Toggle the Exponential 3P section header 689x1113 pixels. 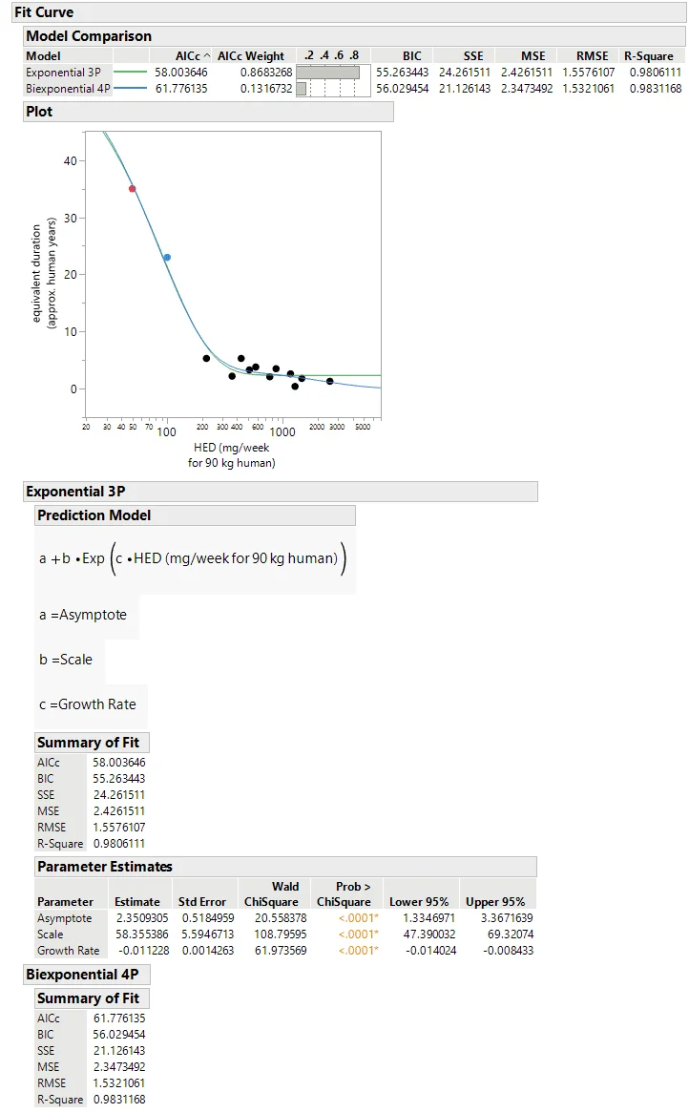[75, 492]
